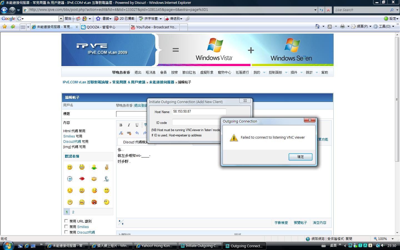Check the 禁用 URL 識別 checkbox
The image size is (400, 250).
tap(66, 221)
